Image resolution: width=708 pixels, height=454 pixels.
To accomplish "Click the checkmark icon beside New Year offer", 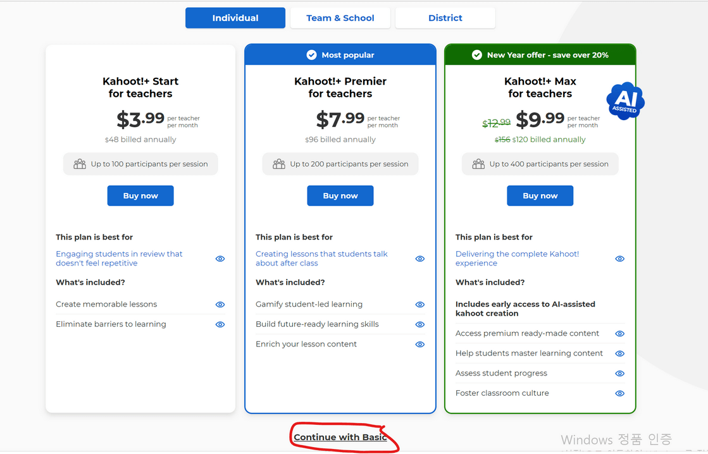I will [x=477, y=55].
